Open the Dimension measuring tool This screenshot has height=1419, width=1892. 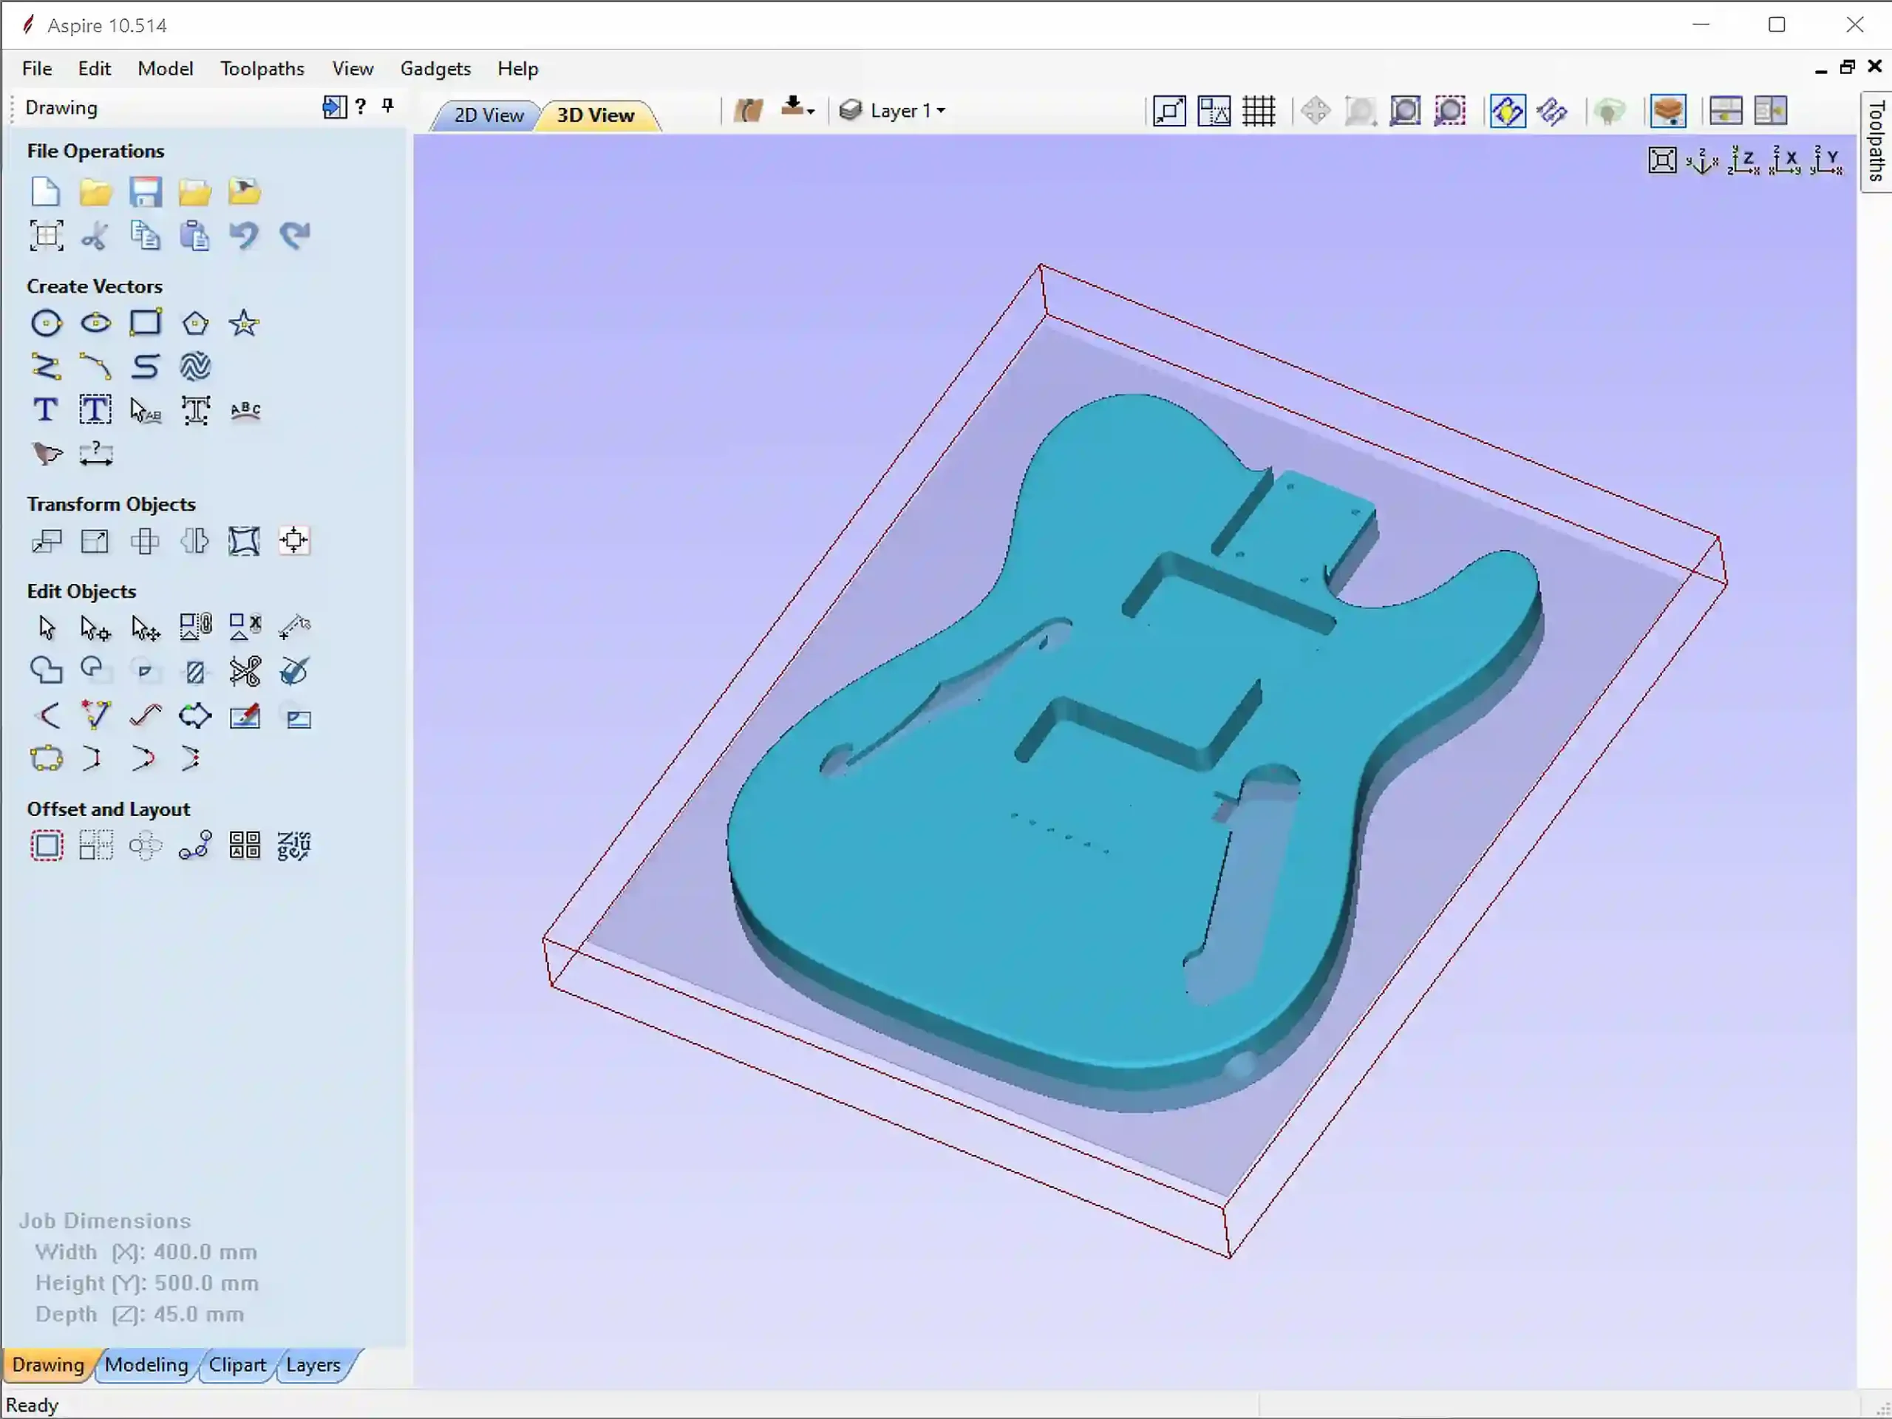pos(96,455)
